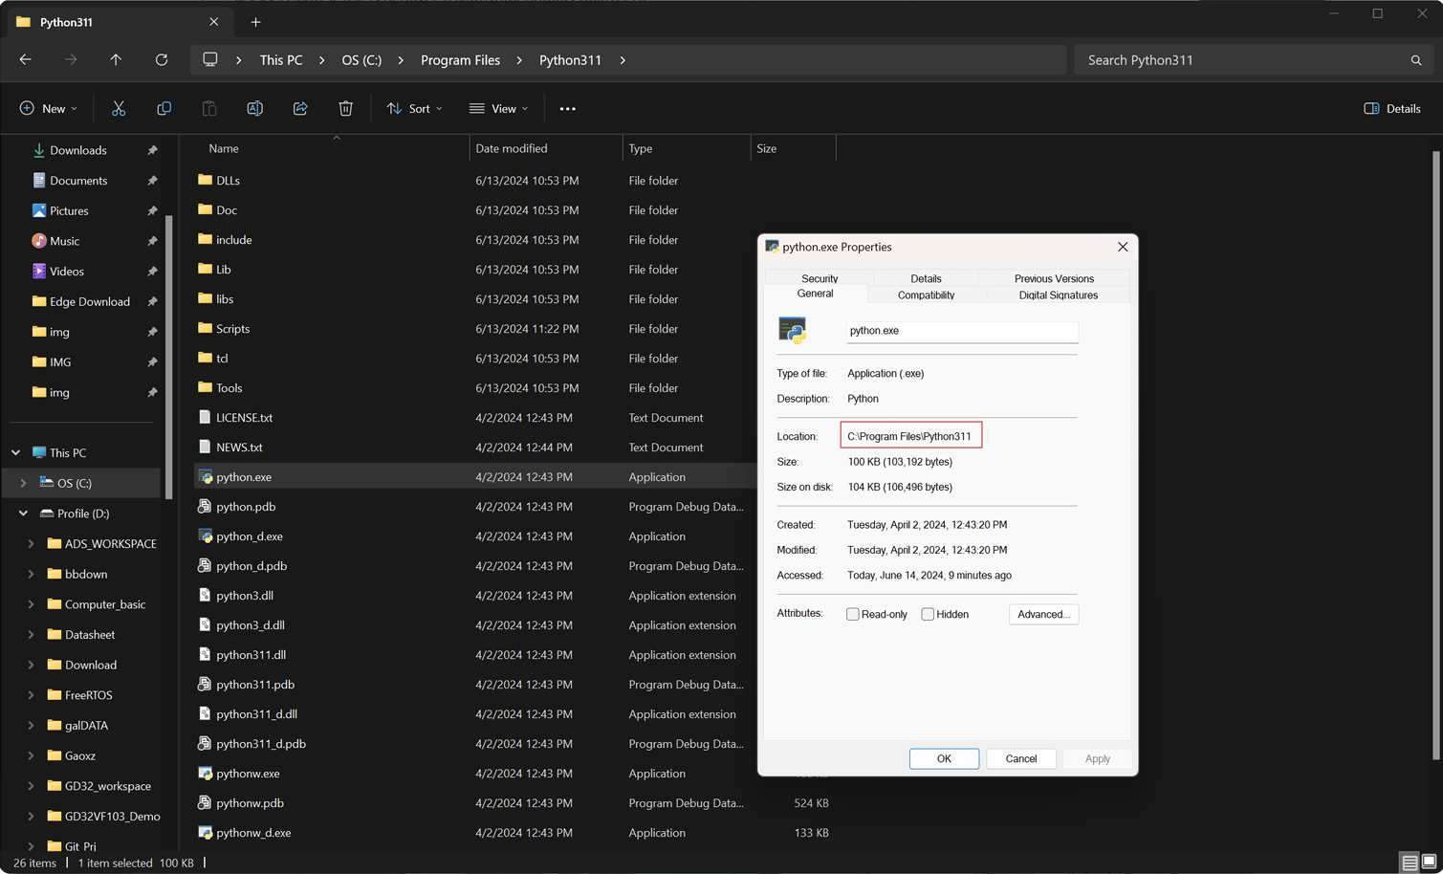The width and height of the screenshot is (1443, 874).
Task: Click the Share icon in toolbar
Action: 300,108
